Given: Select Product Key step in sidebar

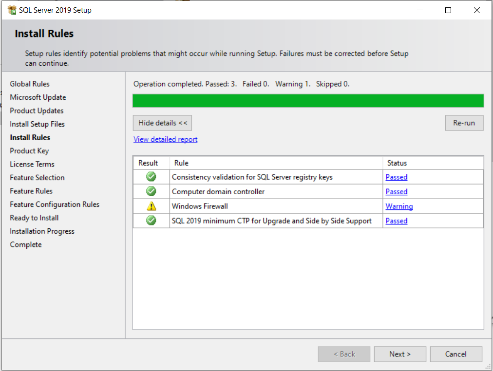Looking at the screenshot, I should pos(29,150).
